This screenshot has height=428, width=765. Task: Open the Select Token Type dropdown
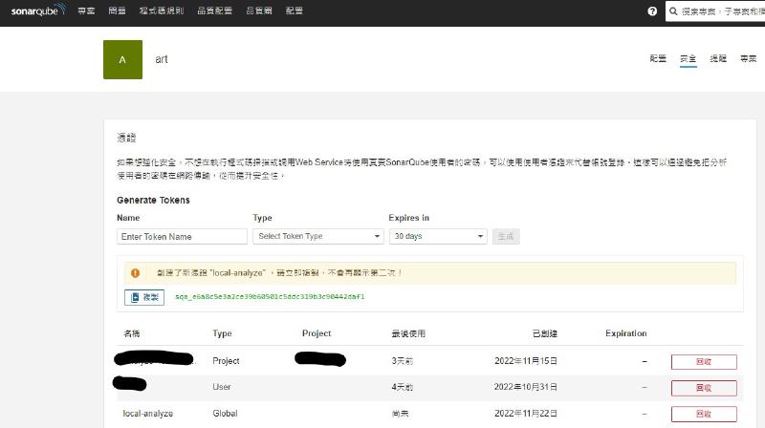point(317,236)
